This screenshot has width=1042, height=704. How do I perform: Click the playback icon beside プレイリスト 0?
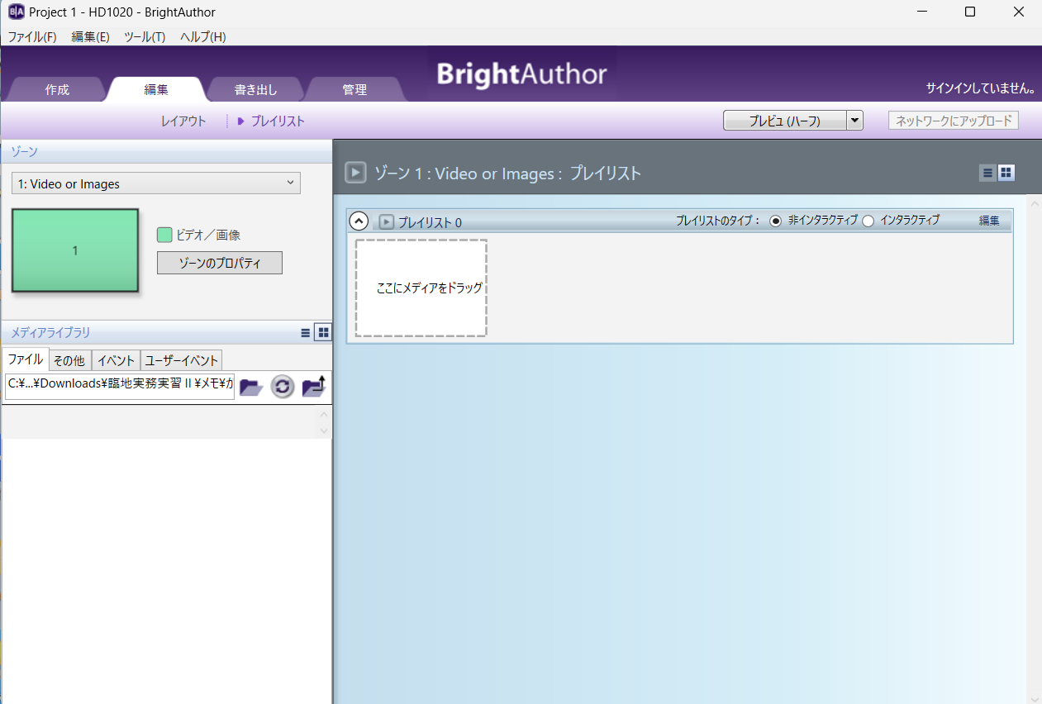click(385, 221)
